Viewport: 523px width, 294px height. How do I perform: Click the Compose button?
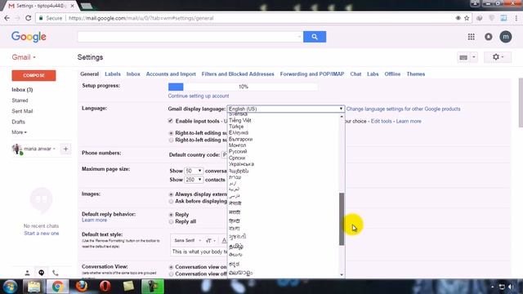pos(34,75)
